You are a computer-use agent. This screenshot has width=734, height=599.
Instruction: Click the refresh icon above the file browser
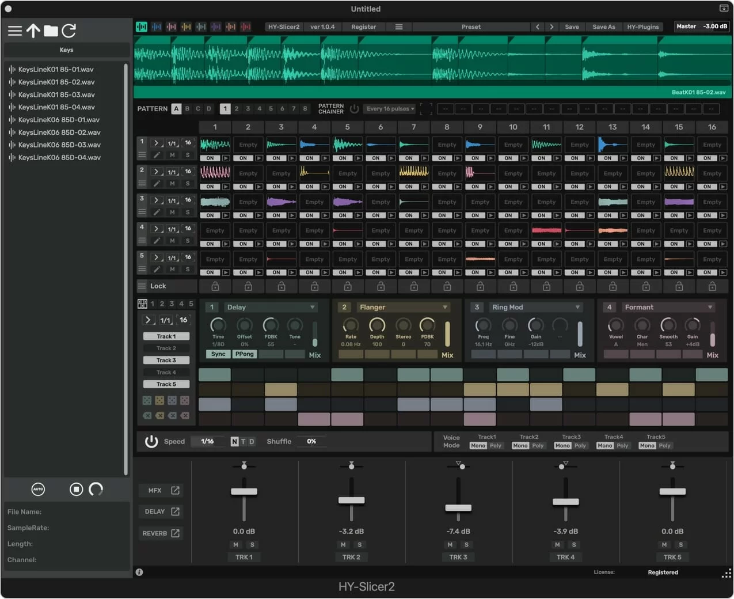click(x=69, y=31)
